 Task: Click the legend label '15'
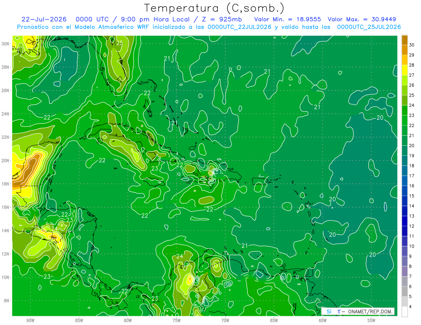pos(412,196)
